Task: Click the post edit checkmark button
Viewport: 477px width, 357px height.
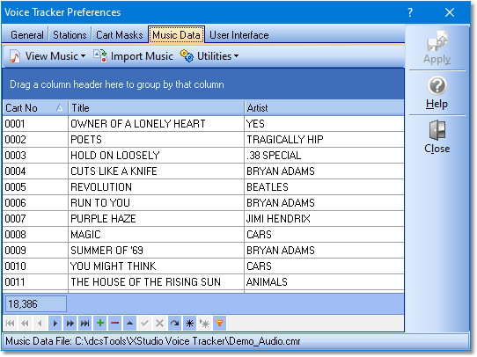Action: point(145,324)
